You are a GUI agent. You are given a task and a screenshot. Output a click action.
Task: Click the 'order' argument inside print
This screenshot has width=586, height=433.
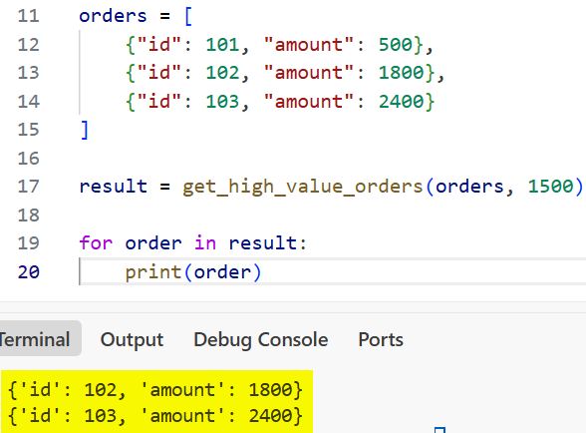(x=223, y=272)
